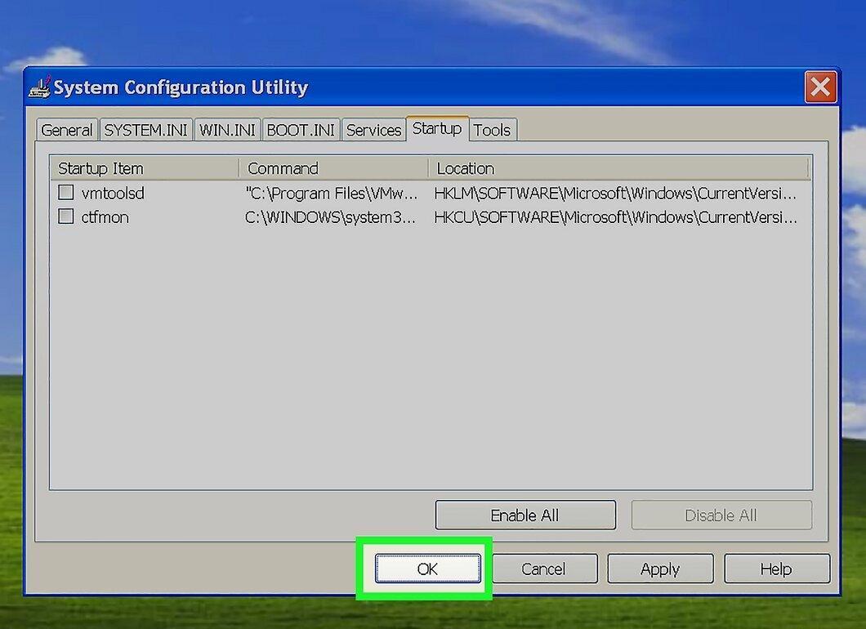Select the vmtoolsd item name
The image size is (866, 629).
[x=113, y=194]
